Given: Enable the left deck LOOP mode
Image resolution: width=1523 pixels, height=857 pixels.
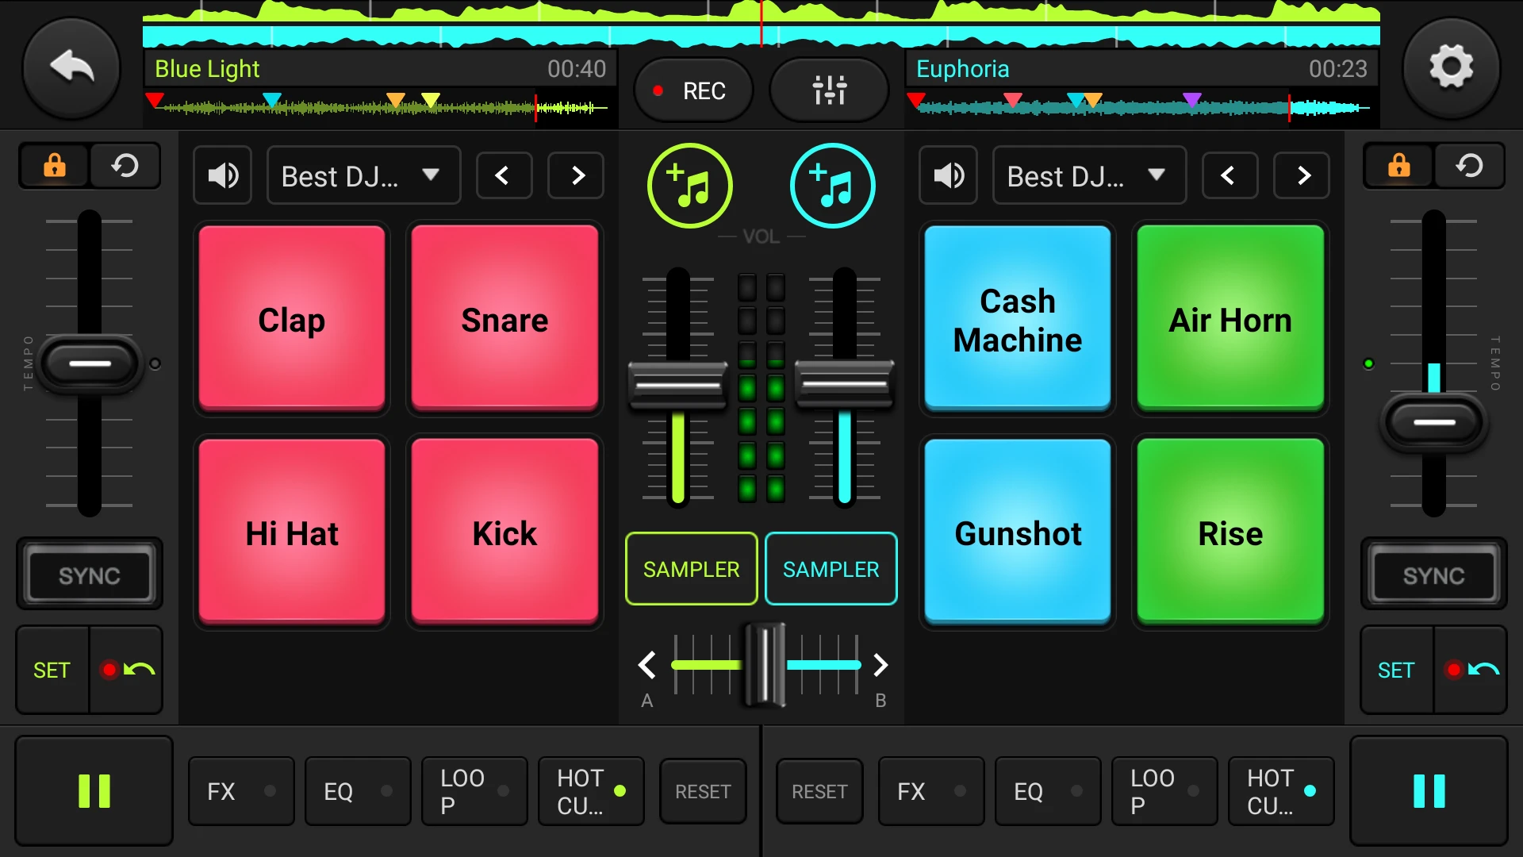Looking at the screenshot, I should [x=474, y=791].
